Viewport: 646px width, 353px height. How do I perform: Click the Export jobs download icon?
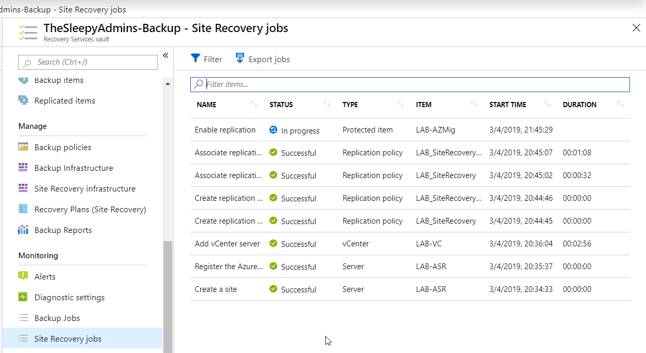[239, 58]
